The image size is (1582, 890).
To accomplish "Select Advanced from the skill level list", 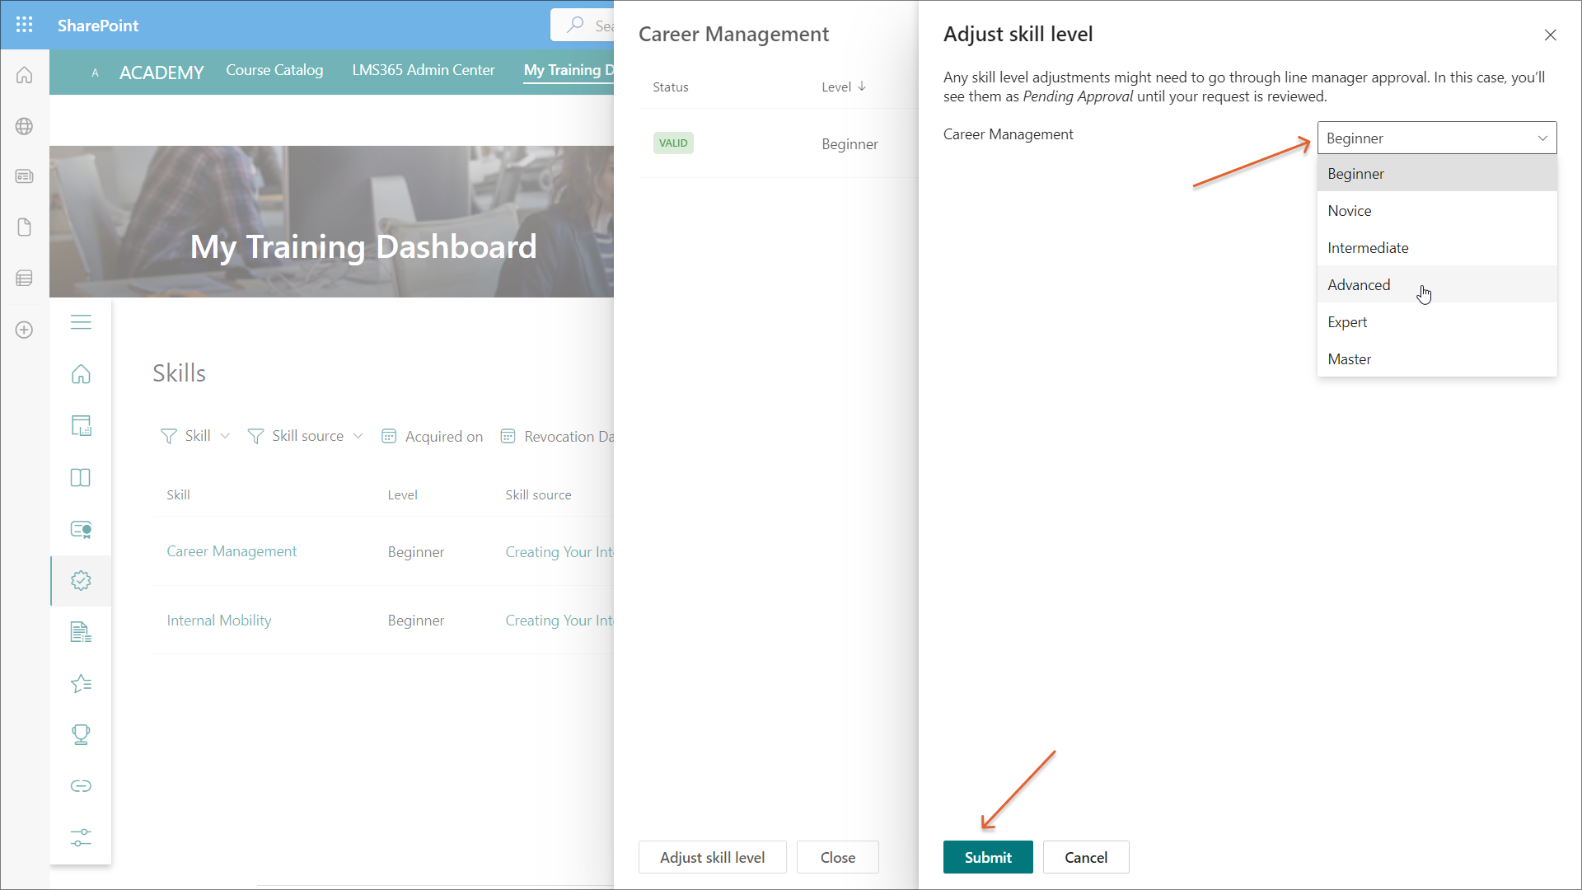I will point(1359,285).
